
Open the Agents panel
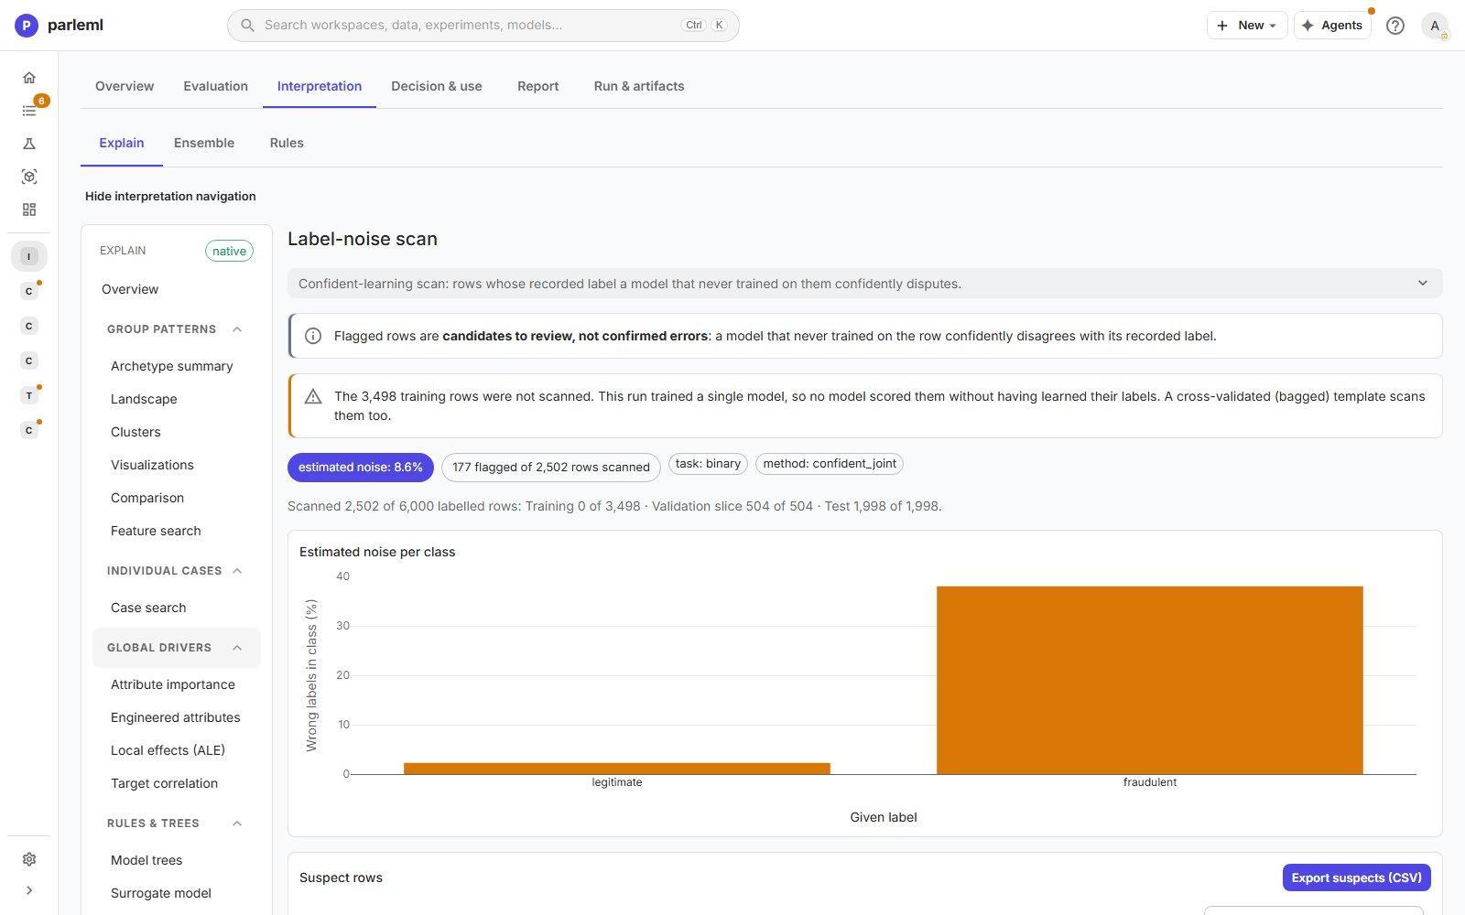click(x=1332, y=26)
